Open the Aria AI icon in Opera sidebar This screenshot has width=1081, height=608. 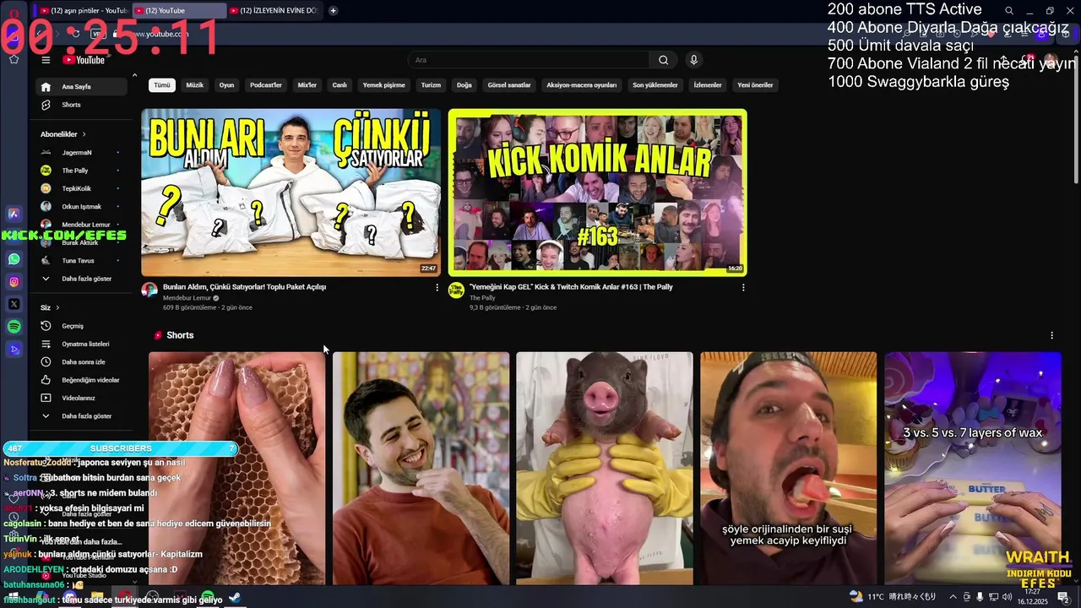pos(14,214)
